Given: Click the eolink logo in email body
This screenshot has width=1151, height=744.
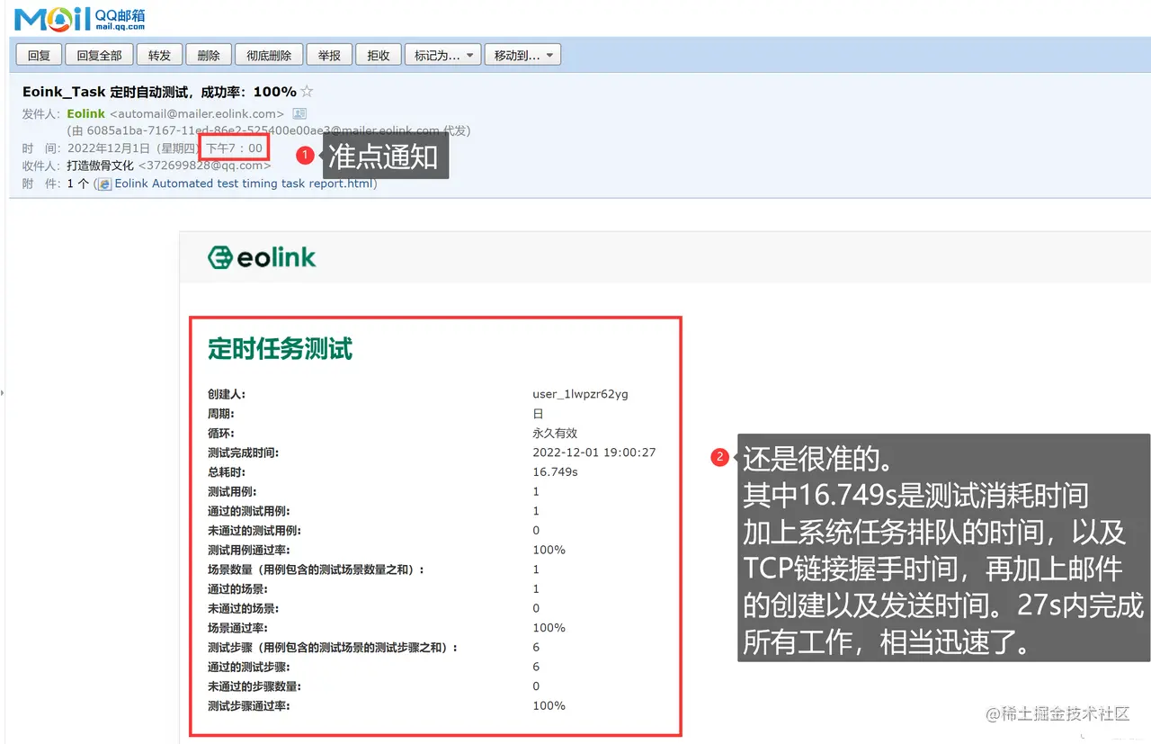Looking at the screenshot, I should (x=262, y=258).
